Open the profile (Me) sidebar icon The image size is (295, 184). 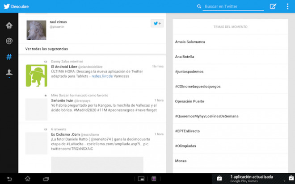tap(9, 72)
